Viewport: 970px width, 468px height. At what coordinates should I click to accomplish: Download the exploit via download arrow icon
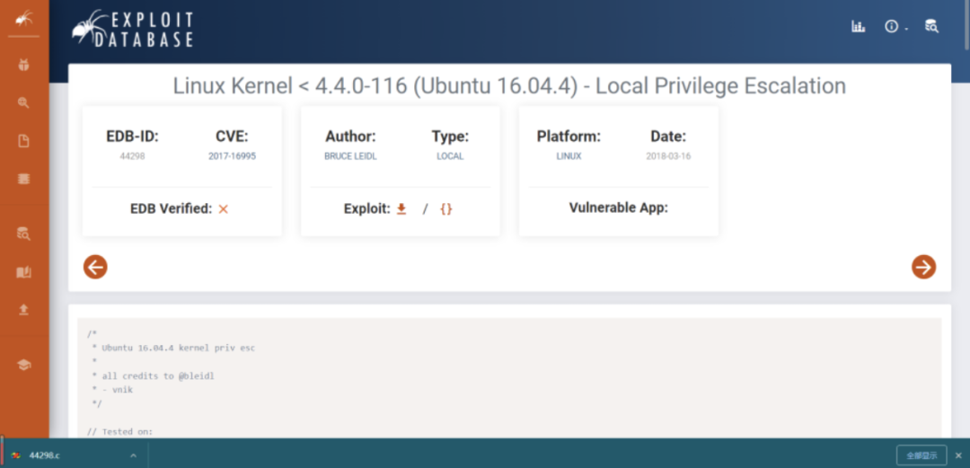(401, 209)
